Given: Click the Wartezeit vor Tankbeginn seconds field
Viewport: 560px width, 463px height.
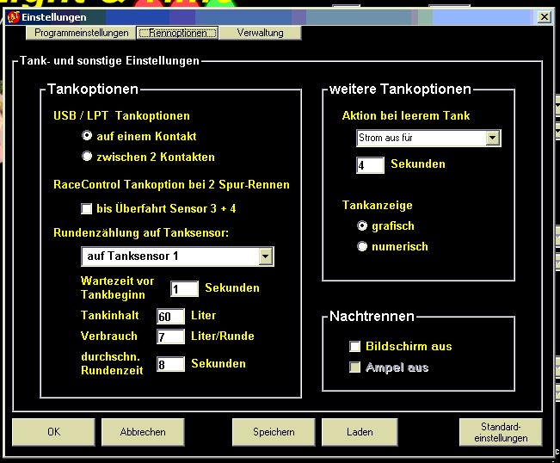Looking at the screenshot, I should (x=184, y=289).
